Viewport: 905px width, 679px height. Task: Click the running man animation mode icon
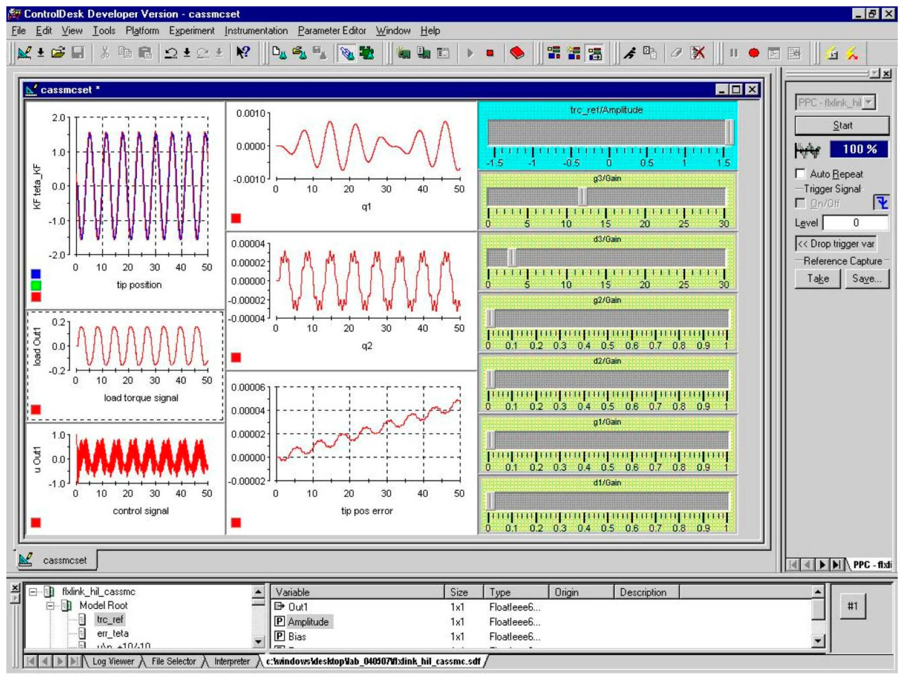point(630,53)
